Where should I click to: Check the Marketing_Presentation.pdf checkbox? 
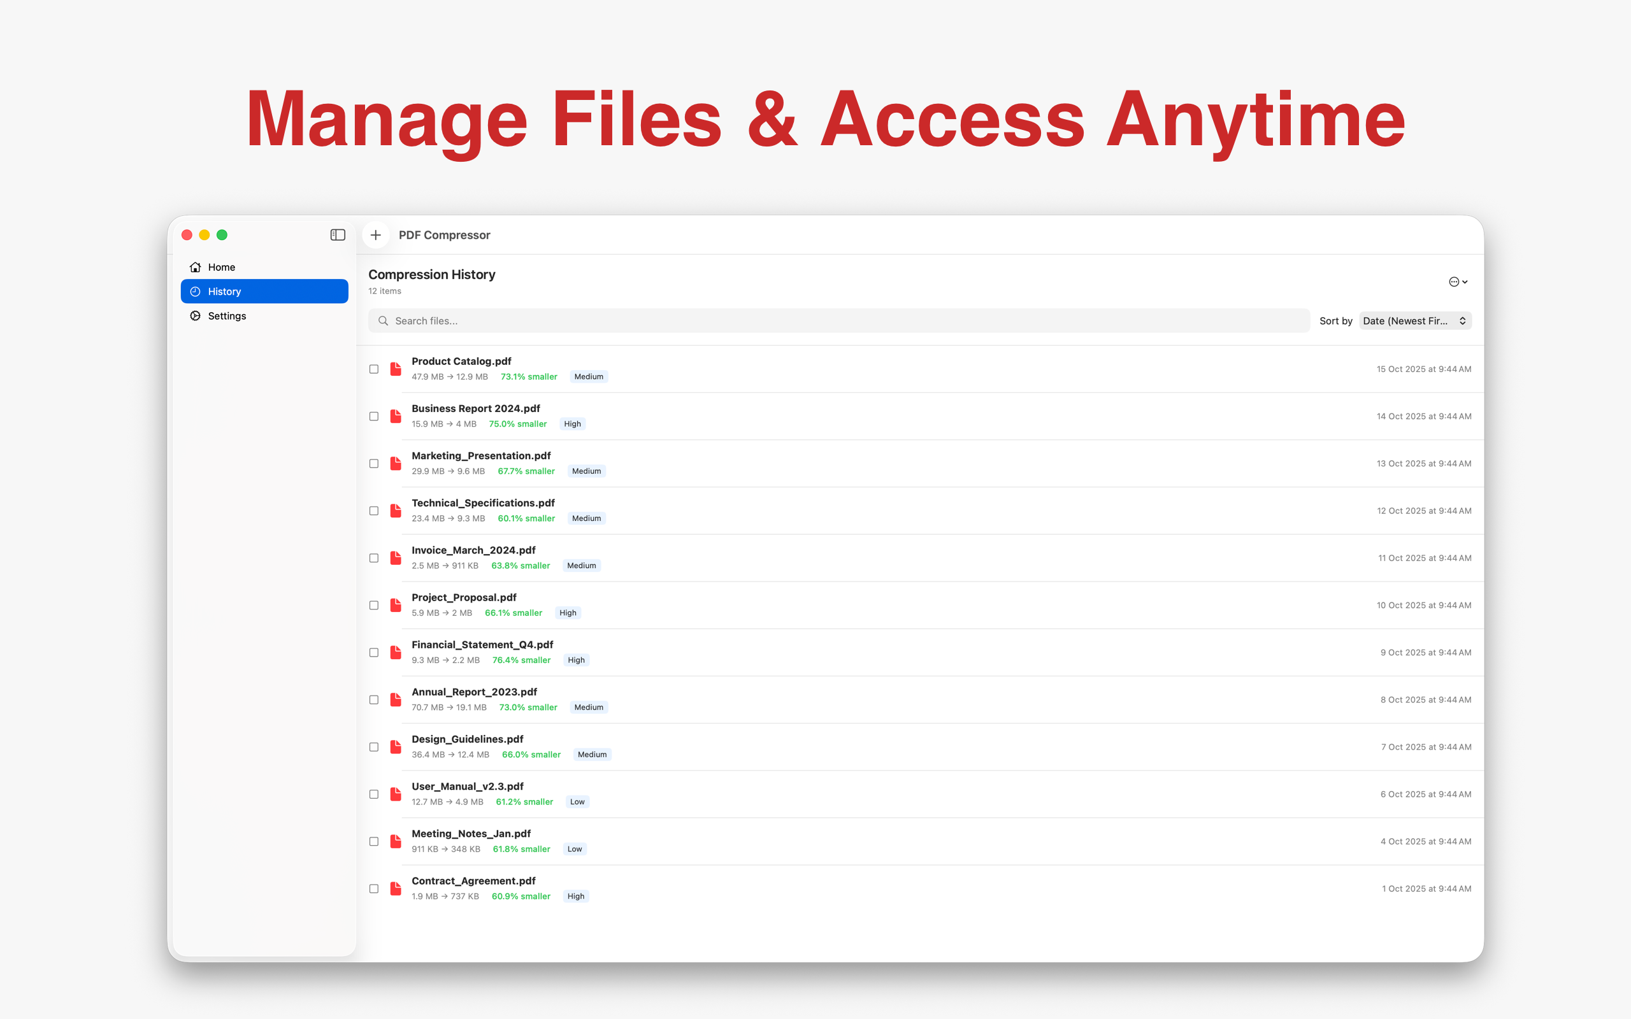pyautogui.click(x=374, y=463)
